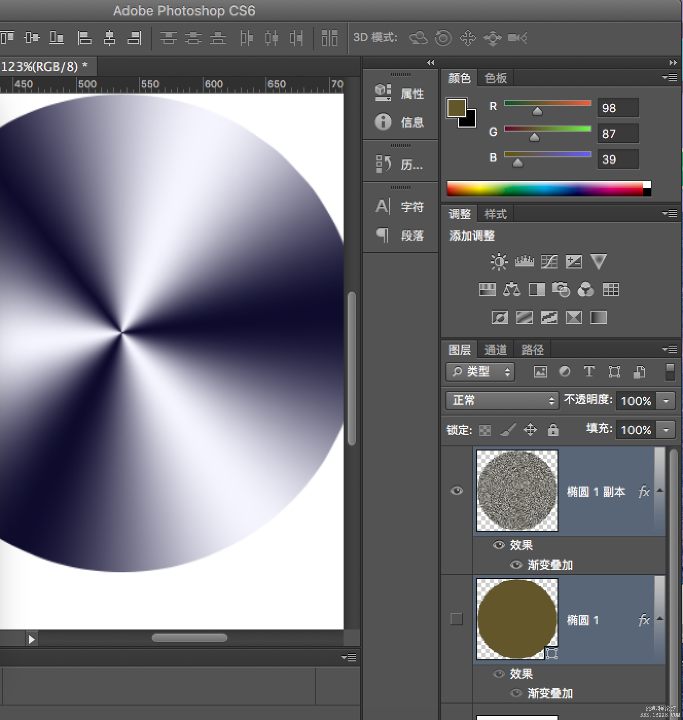
Task: Select the 3D pan mode icon
Action: (x=468, y=38)
